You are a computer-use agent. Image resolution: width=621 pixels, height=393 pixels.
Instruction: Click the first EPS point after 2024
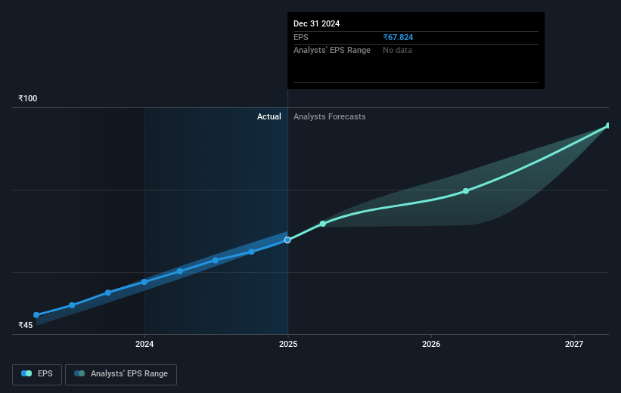coord(180,271)
